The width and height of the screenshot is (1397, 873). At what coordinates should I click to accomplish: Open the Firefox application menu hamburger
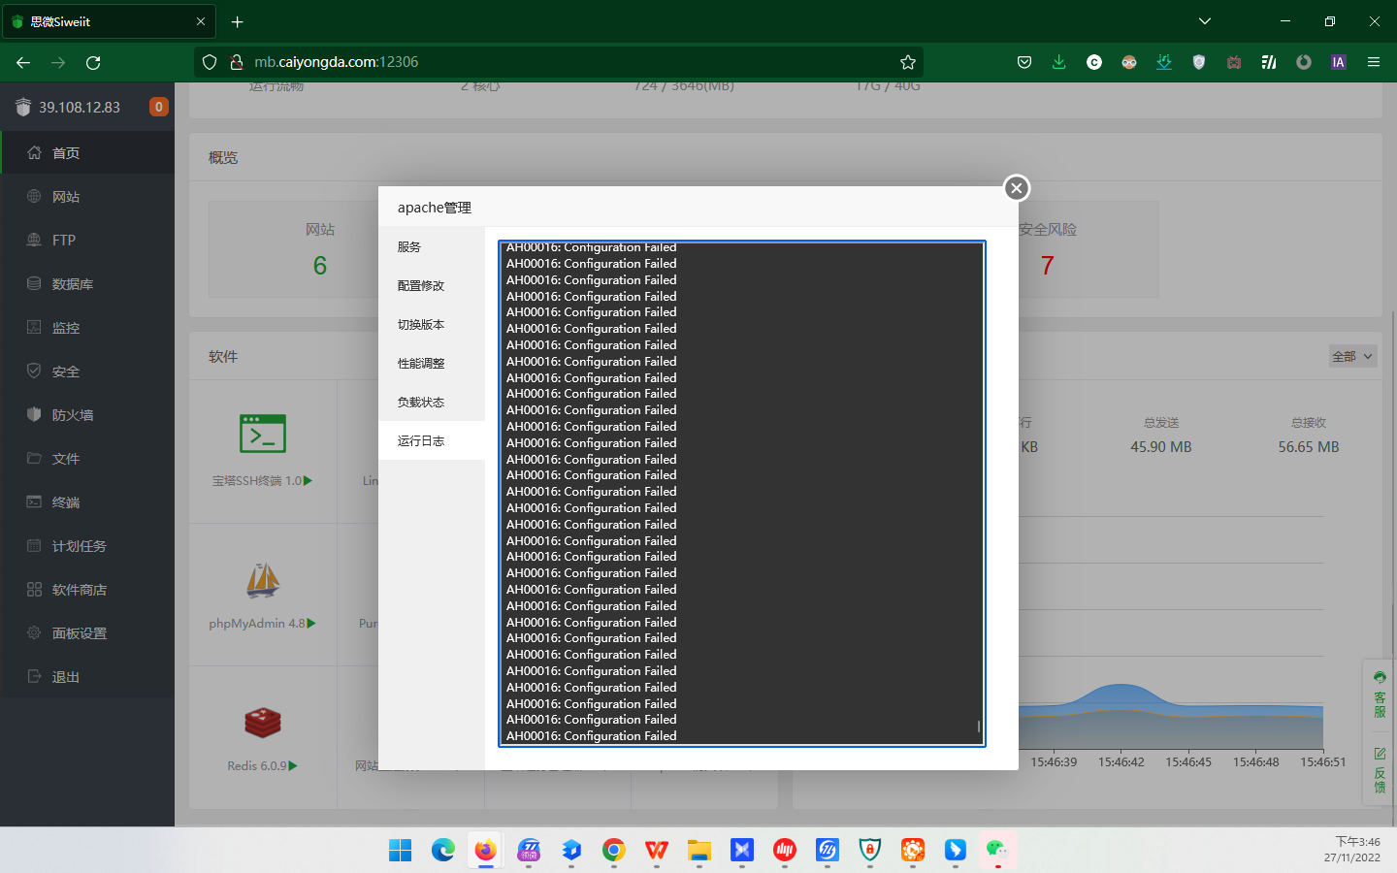(x=1374, y=62)
